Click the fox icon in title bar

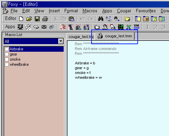pos(5,4)
